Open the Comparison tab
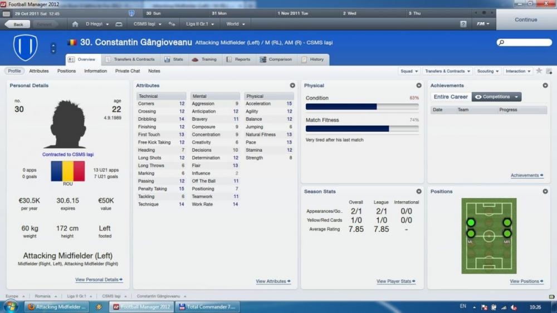Viewport: 557px width, 313px height. point(276,59)
